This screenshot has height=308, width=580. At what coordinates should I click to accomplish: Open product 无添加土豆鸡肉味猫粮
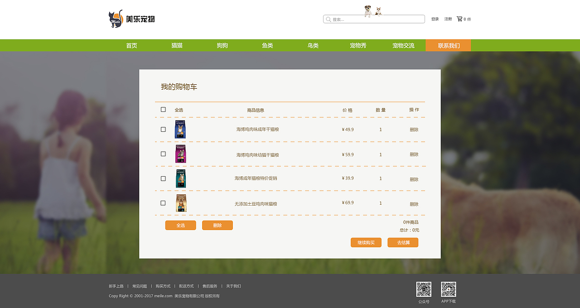coord(256,204)
